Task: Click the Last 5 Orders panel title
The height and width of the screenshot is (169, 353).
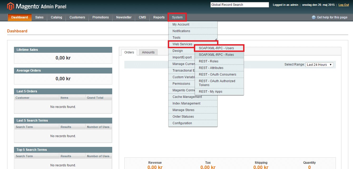Action: click(x=27, y=91)
